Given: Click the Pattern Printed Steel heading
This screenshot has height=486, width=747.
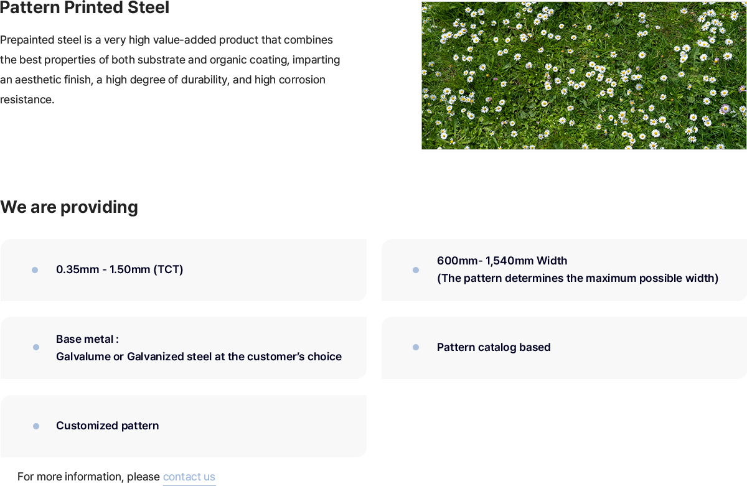Looking at the screenshot, I should click(x=85, y=8).
